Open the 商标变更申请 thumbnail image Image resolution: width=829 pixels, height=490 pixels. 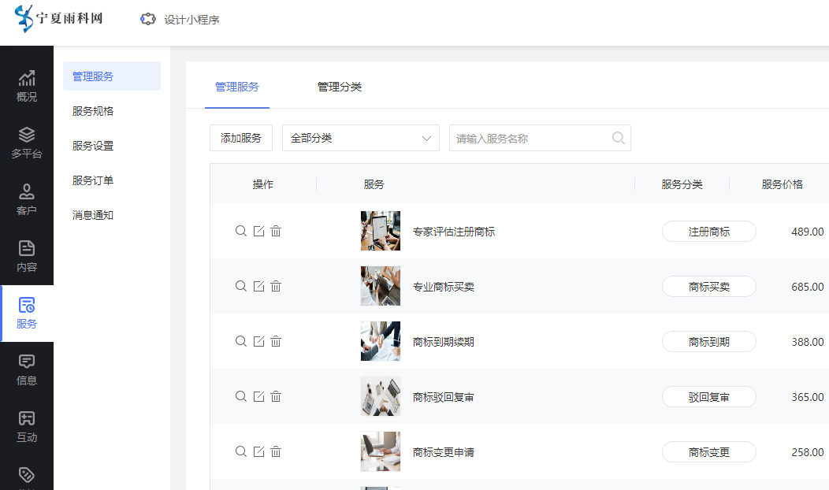pyautogui.click(x=381, y=451)
